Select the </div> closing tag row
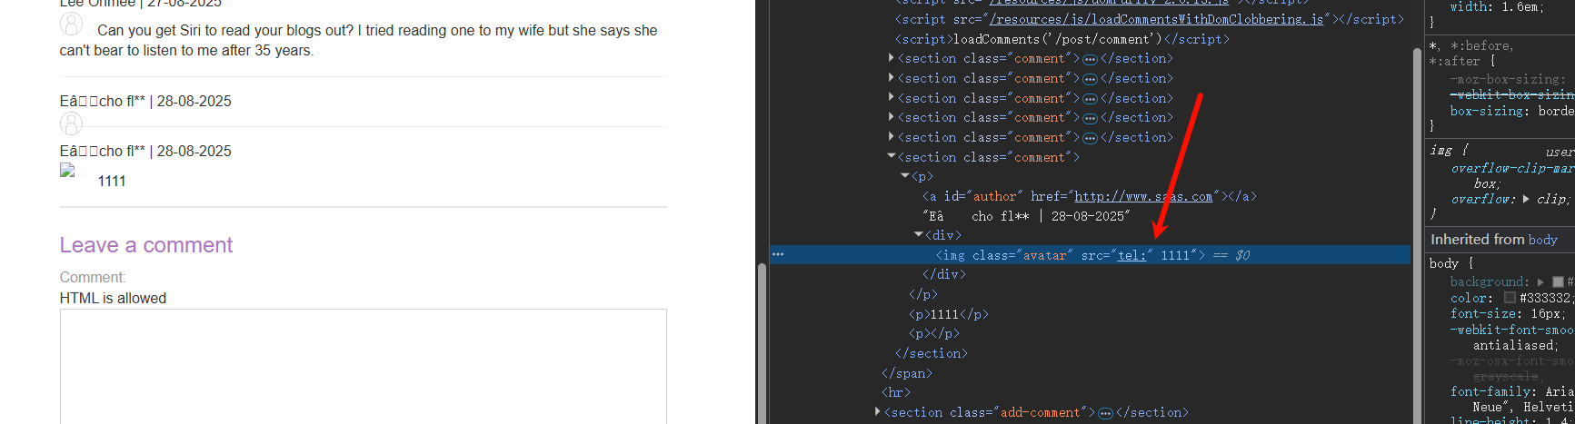The width and height of the screenshot is (1575, 424). pos(942,274)
